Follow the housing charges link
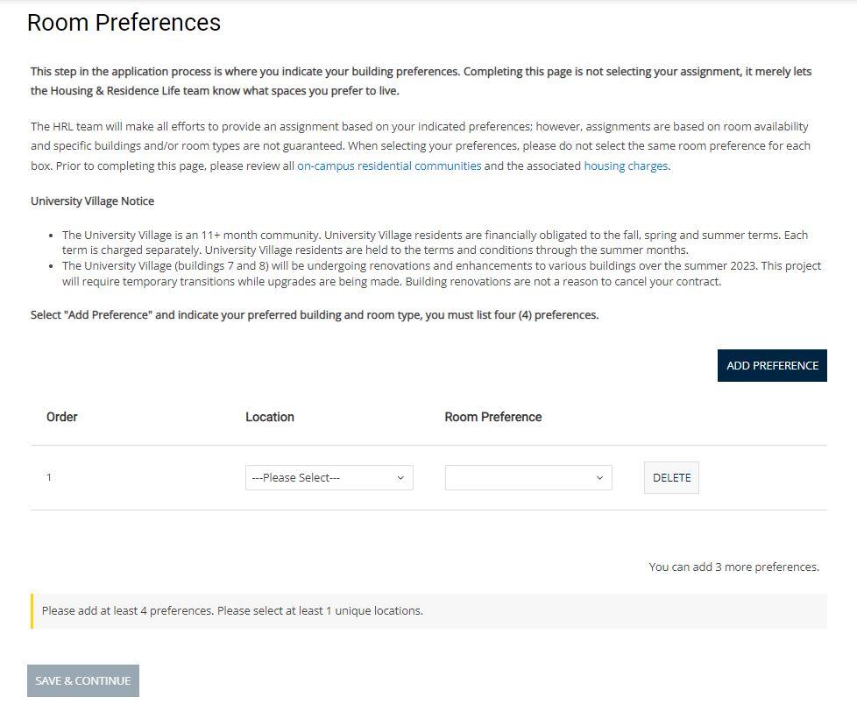Image resolution: width=857 pixels, height=711 pixels. pos(626,165)
